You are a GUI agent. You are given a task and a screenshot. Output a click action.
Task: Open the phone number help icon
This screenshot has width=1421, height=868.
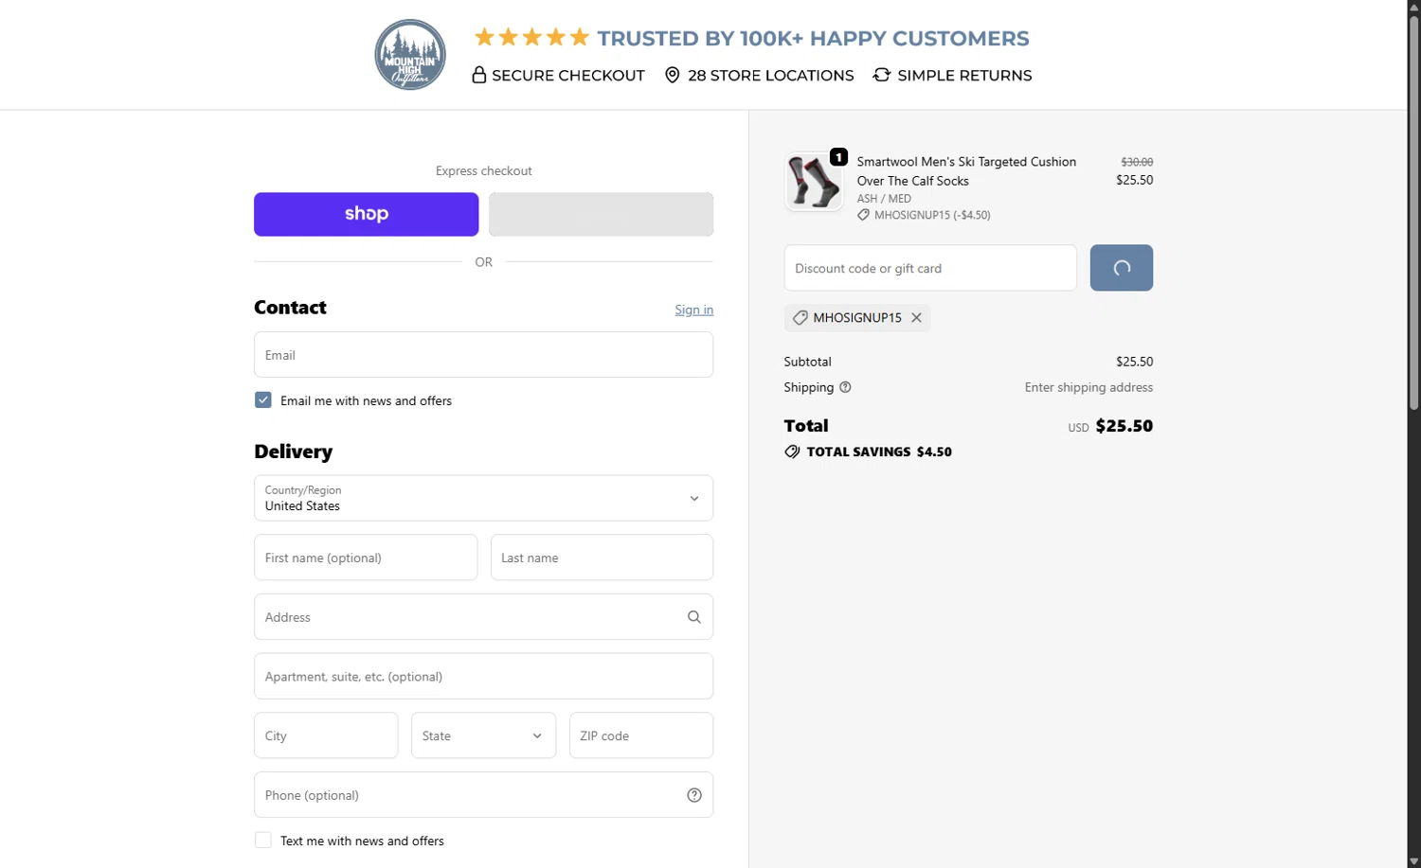(x=694, y=795)
